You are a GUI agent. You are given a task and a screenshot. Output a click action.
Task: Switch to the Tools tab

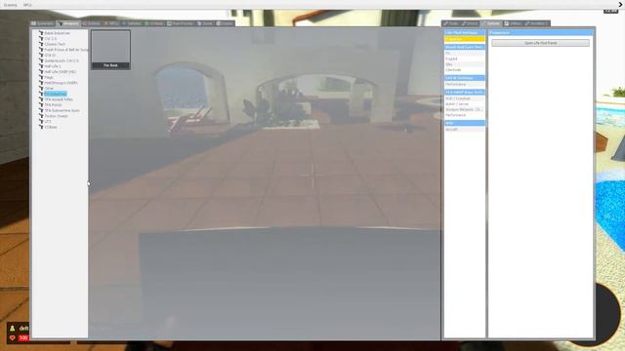(x=450, y=23)
